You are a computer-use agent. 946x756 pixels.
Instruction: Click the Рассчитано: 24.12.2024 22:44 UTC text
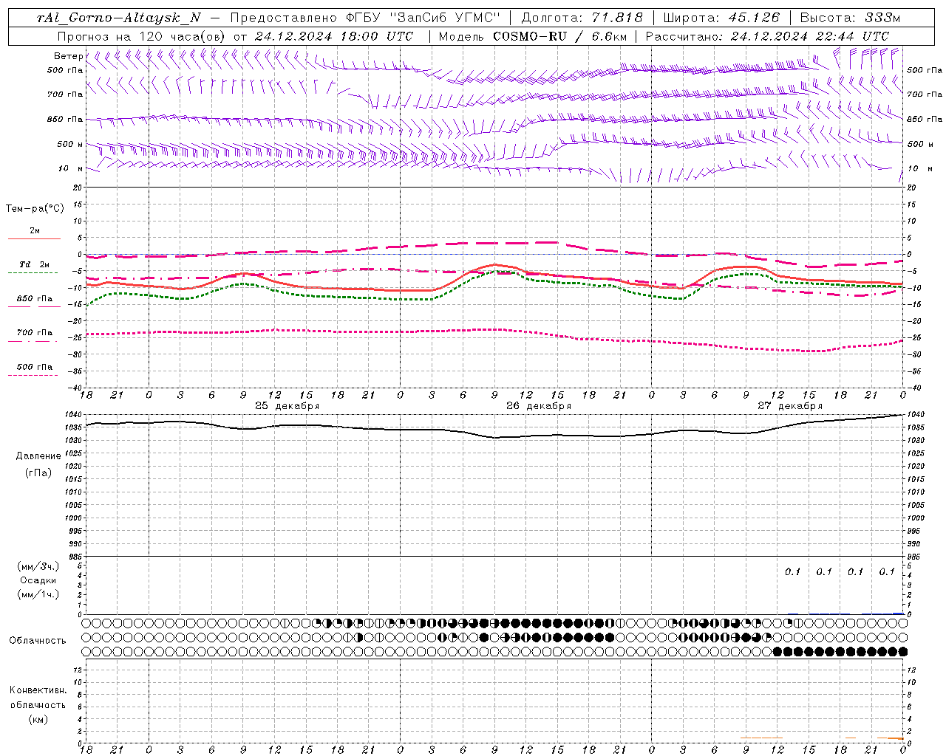pyautogui.click(x=767, y=36)
